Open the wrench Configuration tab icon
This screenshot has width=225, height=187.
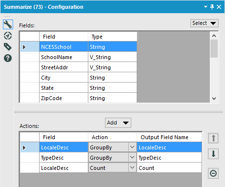[x=8, y=24]
